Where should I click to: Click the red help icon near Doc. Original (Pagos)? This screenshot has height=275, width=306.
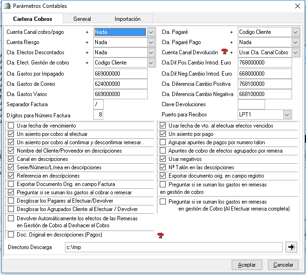(160, 235)
